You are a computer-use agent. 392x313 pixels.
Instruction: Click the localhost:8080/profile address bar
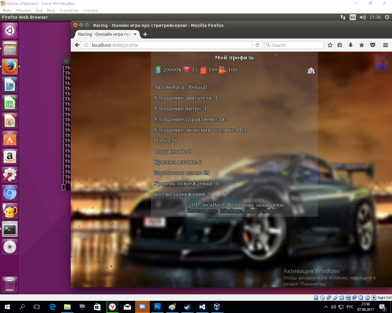(171, 45)
